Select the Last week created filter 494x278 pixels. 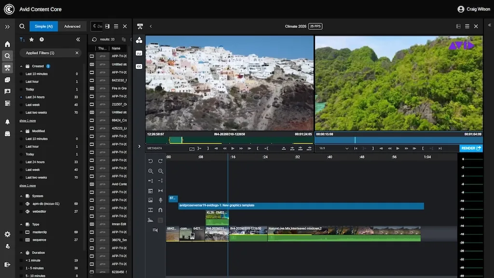pos(32,105)
